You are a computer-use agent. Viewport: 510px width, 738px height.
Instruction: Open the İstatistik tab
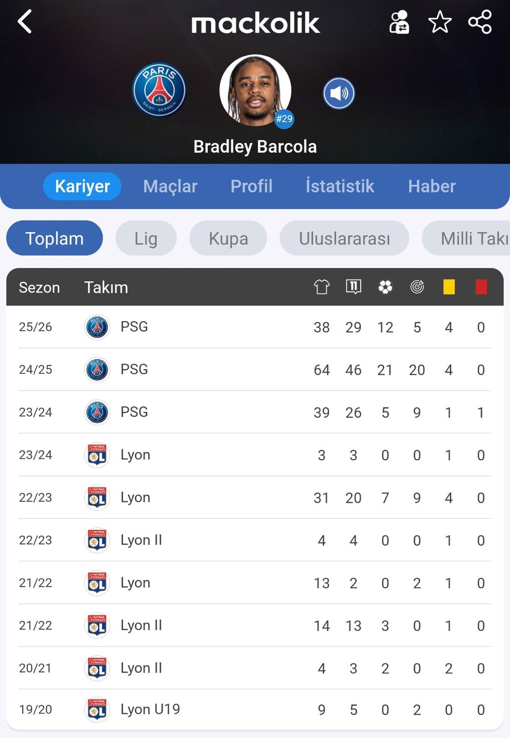tap(340, 186)
